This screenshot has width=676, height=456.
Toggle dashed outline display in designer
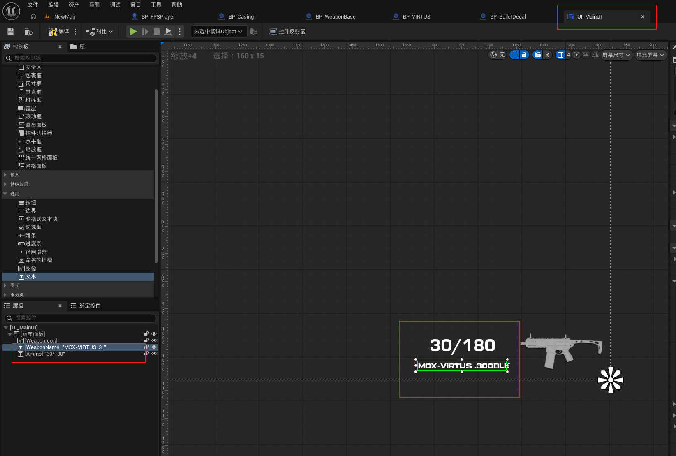514,55
